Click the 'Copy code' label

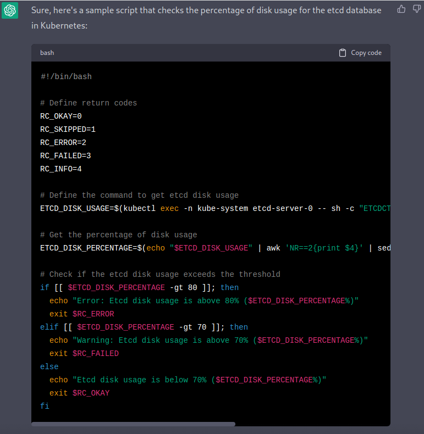pyautogui.click(x=366, y=53)
